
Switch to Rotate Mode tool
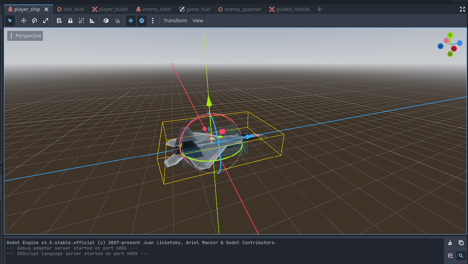tap(35, 21)
